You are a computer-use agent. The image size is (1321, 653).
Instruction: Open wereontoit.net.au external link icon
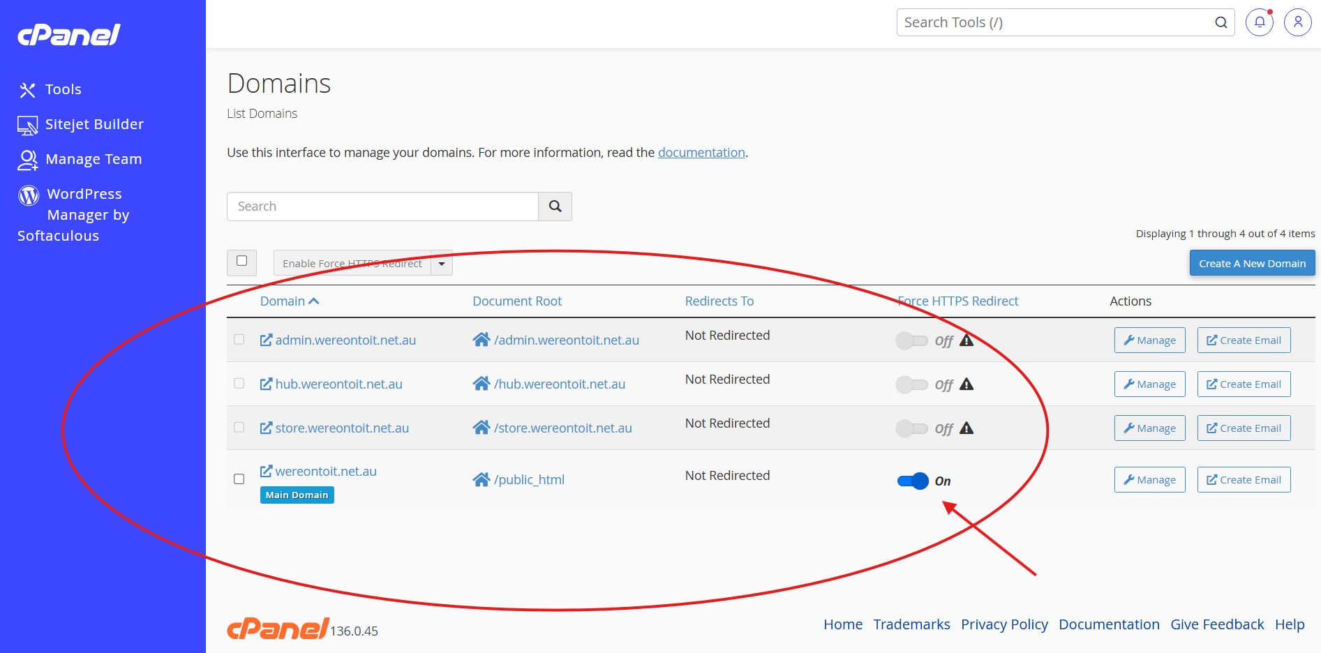coord(266,471)
